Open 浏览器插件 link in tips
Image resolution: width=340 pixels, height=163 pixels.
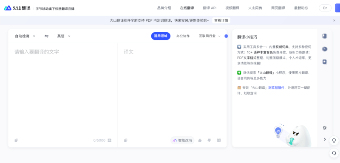(x=276, y=88)
